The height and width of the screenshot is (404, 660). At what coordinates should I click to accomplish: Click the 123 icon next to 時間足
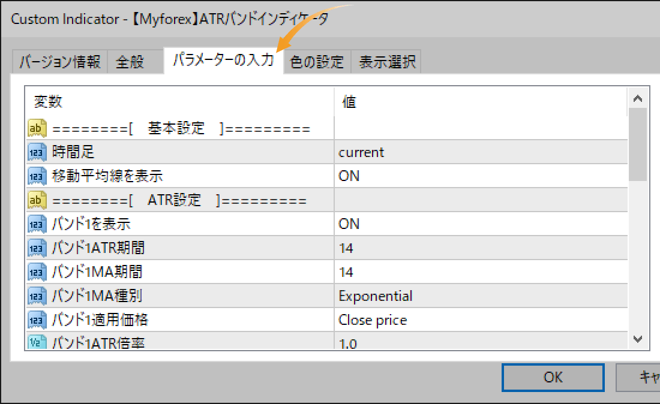click(x=33, y=152)
